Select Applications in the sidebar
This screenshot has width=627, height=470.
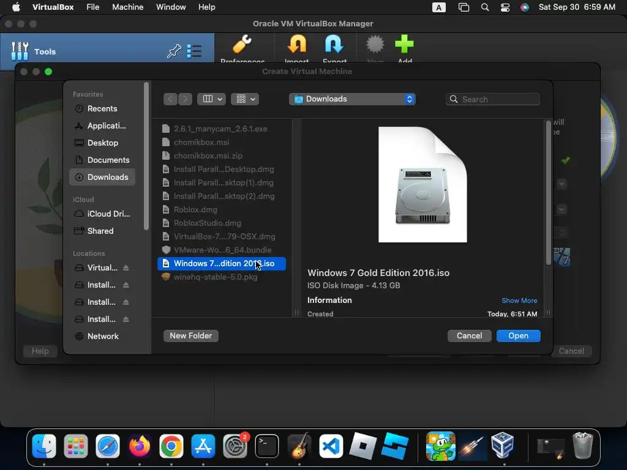pyautogui.click(x=102, y=126)
